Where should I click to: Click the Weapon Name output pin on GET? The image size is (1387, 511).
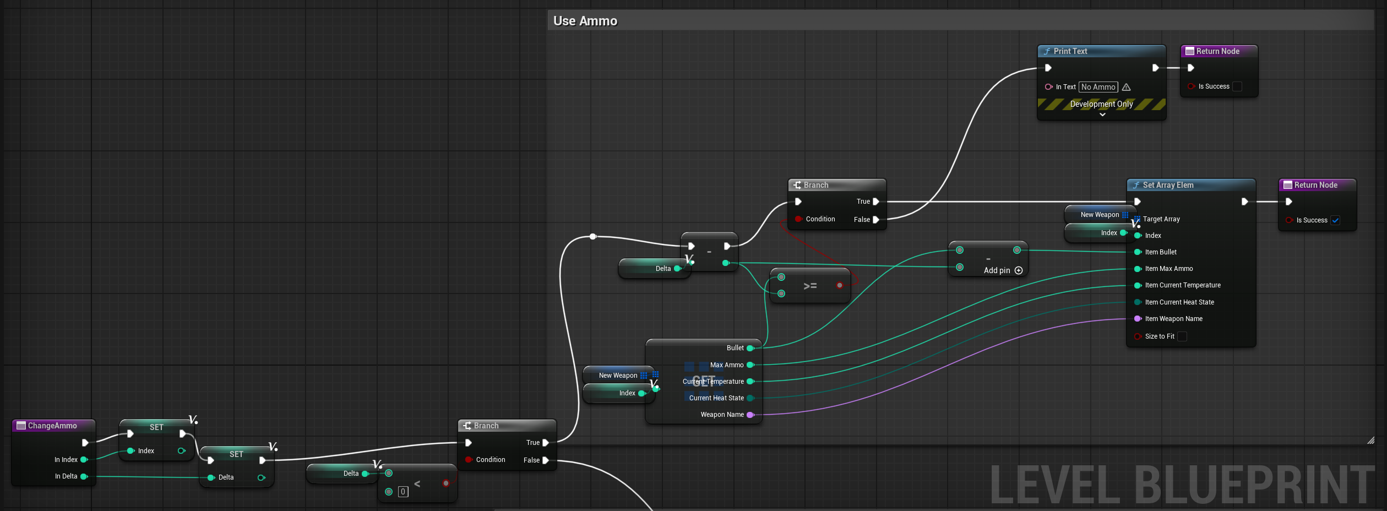pyautogui.click(x=750, y=415)
